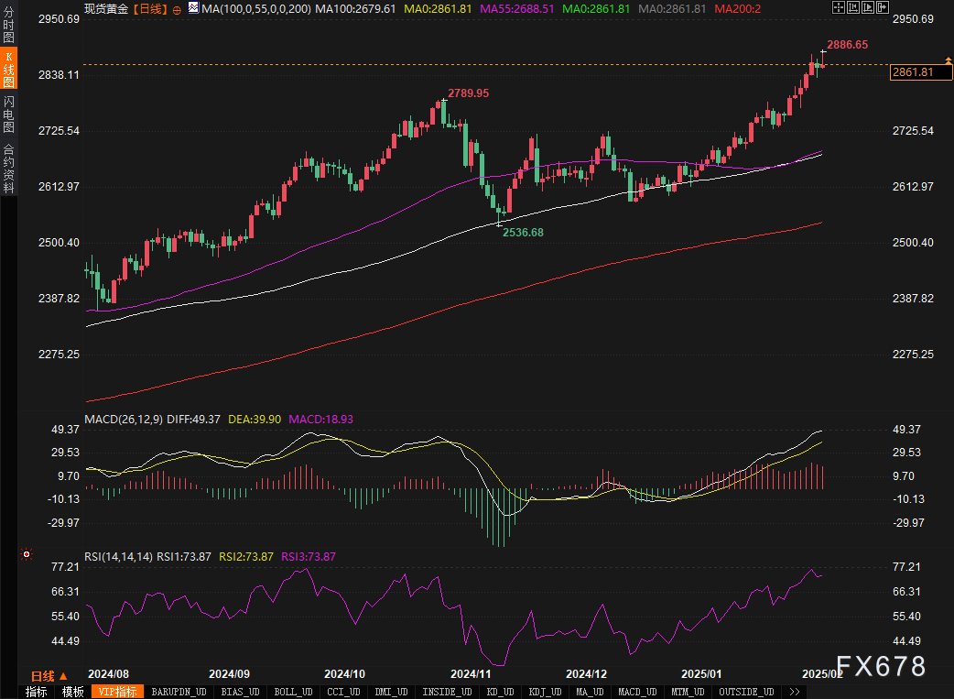Click the crosshair icon in top-right toolbar
This screenshot has width=954, height=699.
(838, 7)
